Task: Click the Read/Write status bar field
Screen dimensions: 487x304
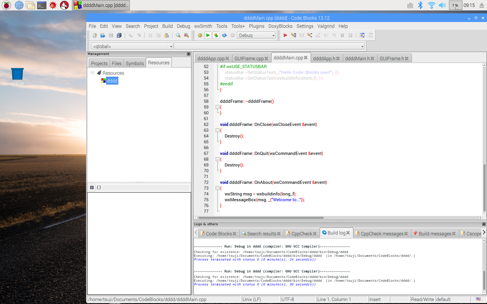Action: (422, 299)
